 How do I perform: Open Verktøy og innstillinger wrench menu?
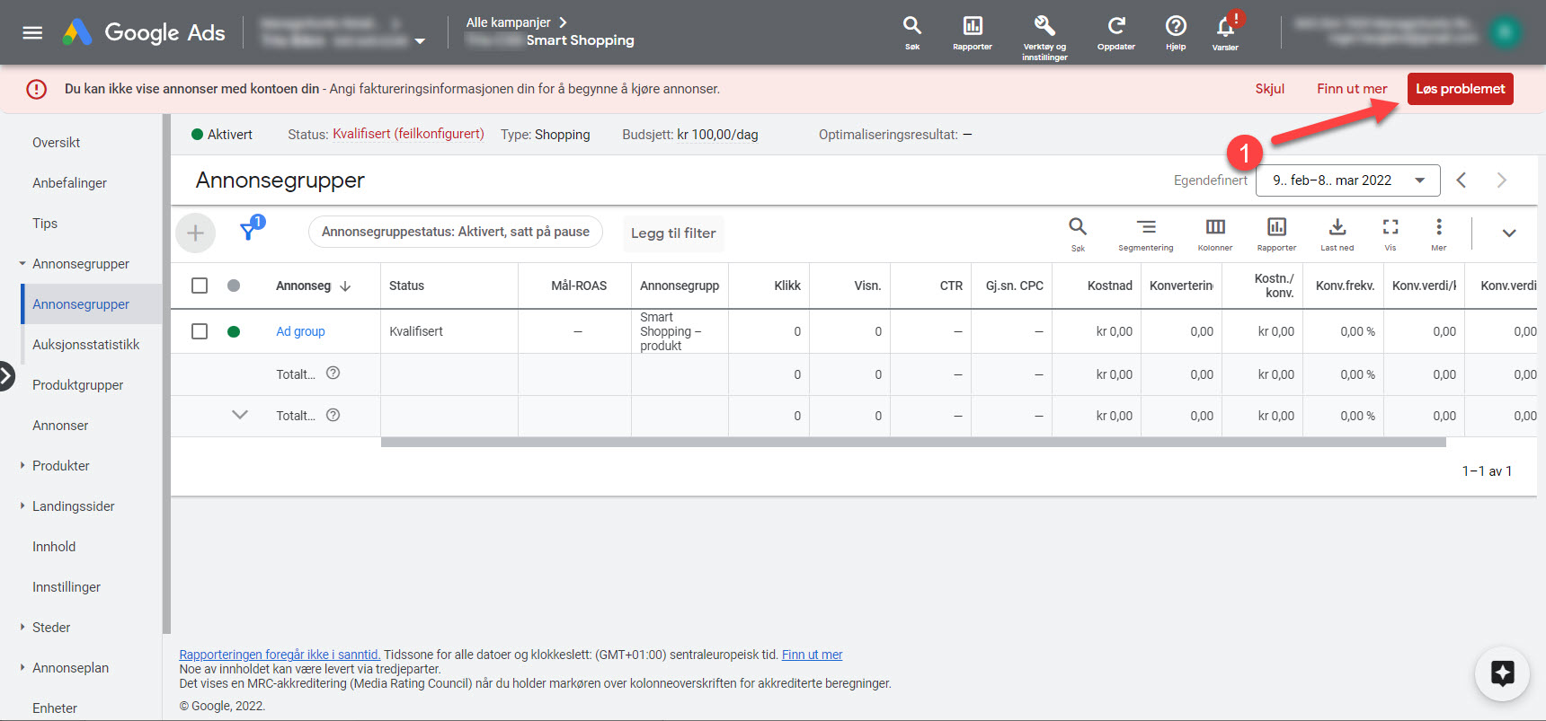pyautogui.click(x=1044, y=38)
